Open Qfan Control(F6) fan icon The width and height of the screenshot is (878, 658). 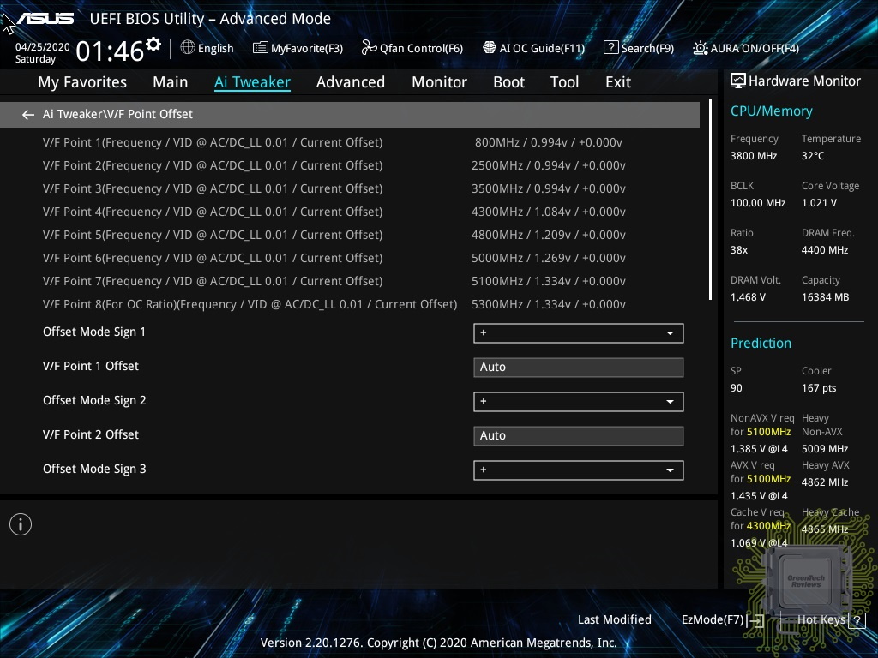coord(369,48)
